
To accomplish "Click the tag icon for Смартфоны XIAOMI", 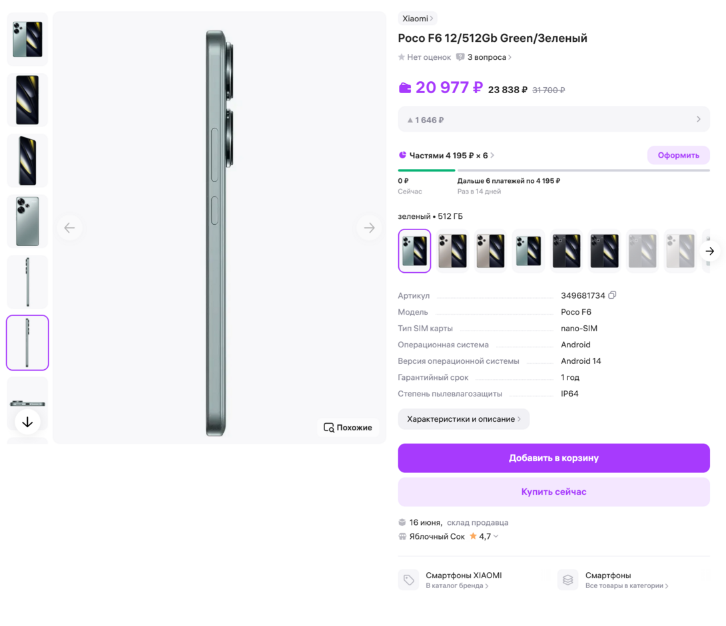I will 408,579.
